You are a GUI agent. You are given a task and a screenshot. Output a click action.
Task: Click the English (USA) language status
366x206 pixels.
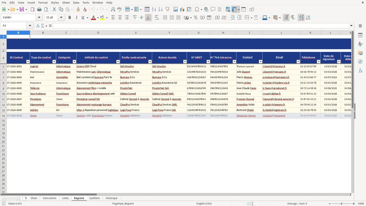click(x=204, y=204)
